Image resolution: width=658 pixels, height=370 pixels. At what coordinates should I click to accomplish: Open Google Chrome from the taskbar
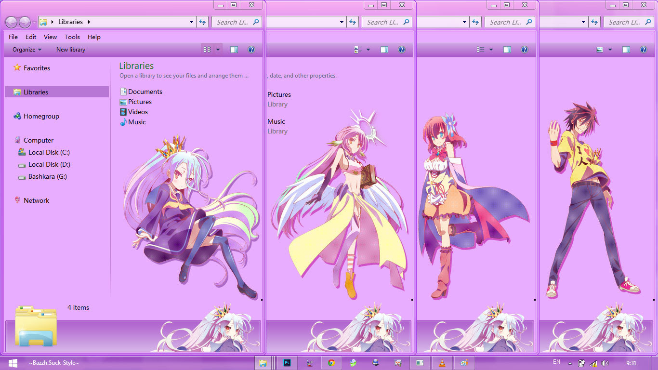click(x=331, y=363)
